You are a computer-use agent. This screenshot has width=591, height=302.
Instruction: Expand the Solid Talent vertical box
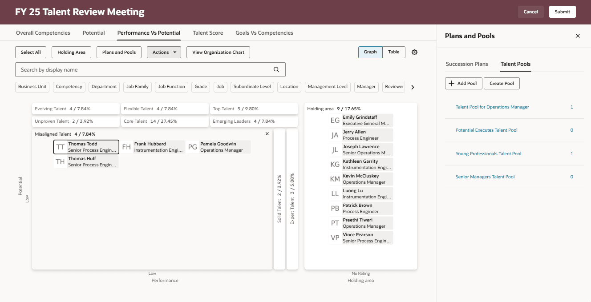[279, 199]
